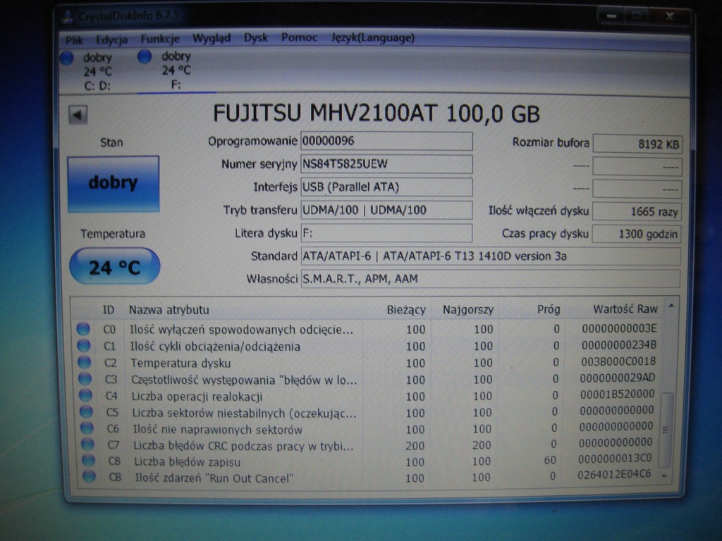This screenshot has height=541, width=722.
Task: Click the Litera dysku field F:
Action: [x=386, y=233]
